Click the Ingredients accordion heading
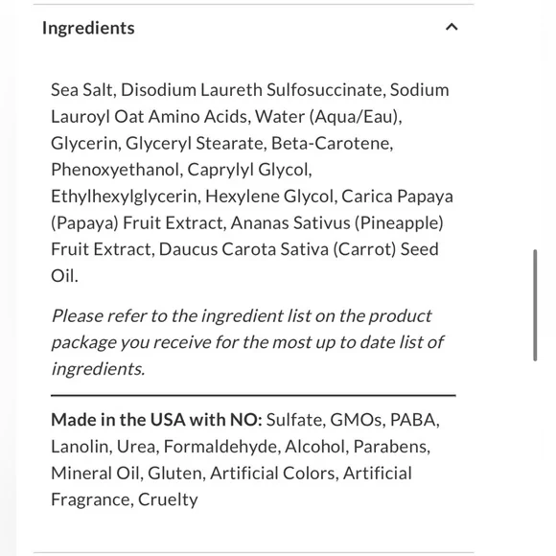Image resolution: width=556 pixels, height=556 pixels. (x=88, y=28)
